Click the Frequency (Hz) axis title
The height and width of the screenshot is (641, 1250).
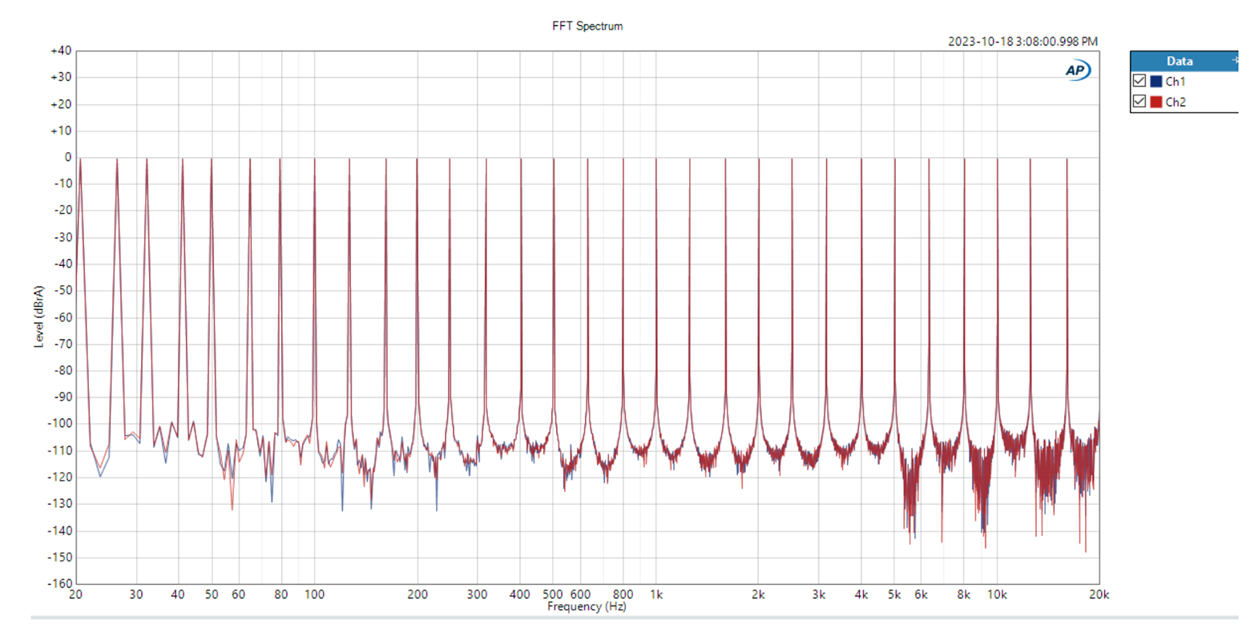click(x=587, y=607)
